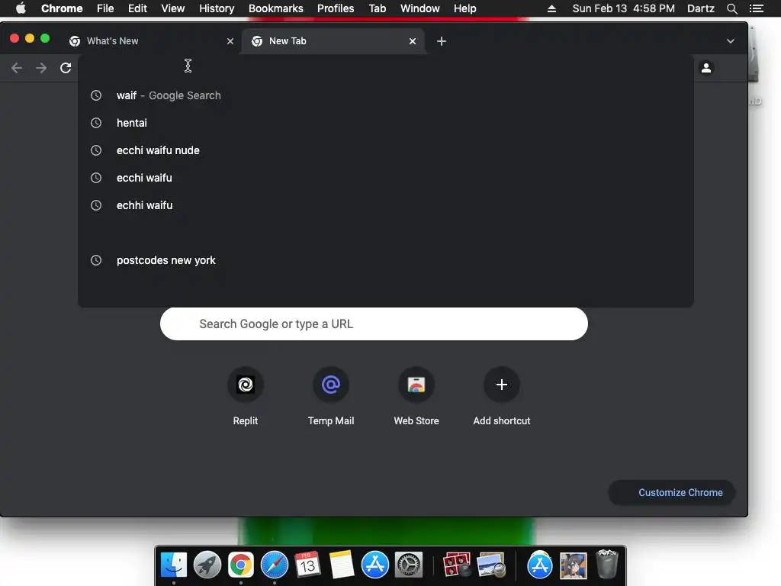The image size is (781, 586).
Task: Open the Trash in the Dock
Action: [606, 565]
